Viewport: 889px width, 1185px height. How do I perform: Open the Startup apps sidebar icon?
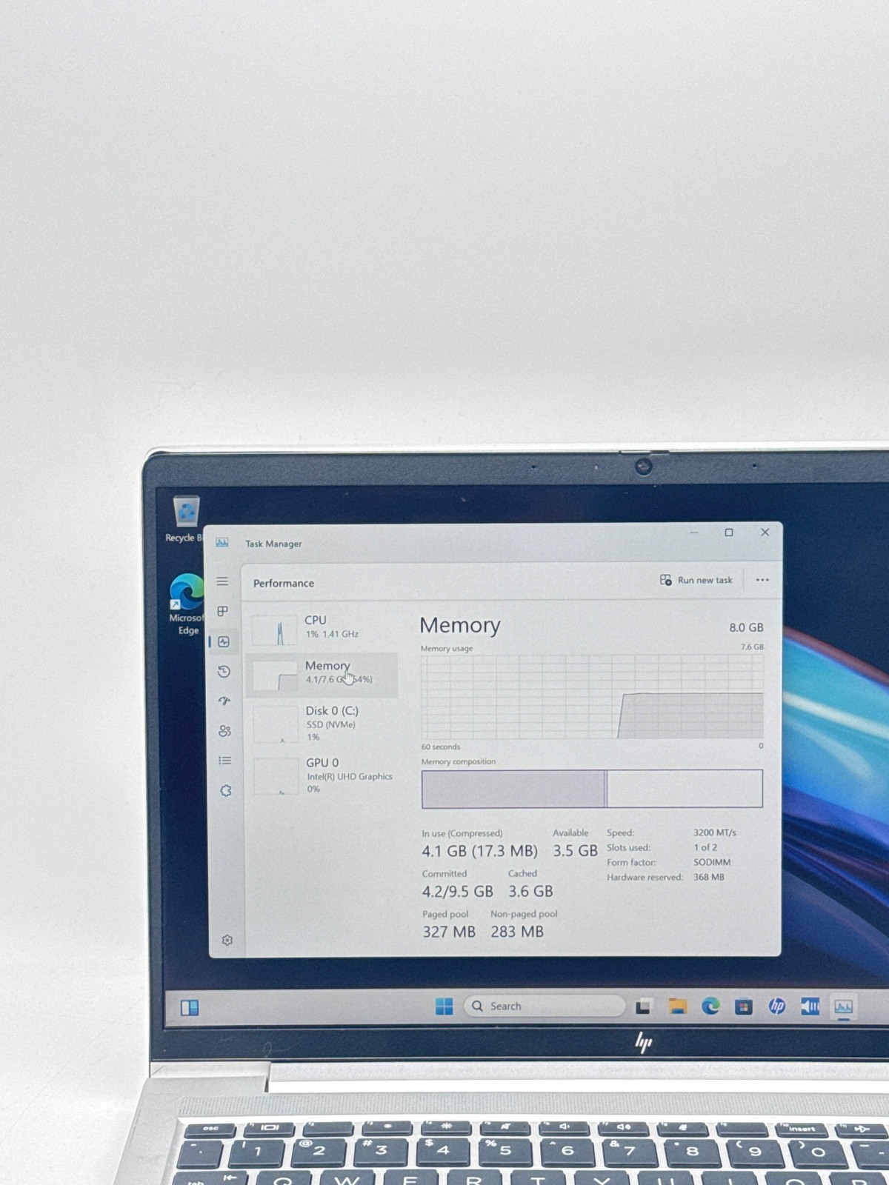(224, 701)
